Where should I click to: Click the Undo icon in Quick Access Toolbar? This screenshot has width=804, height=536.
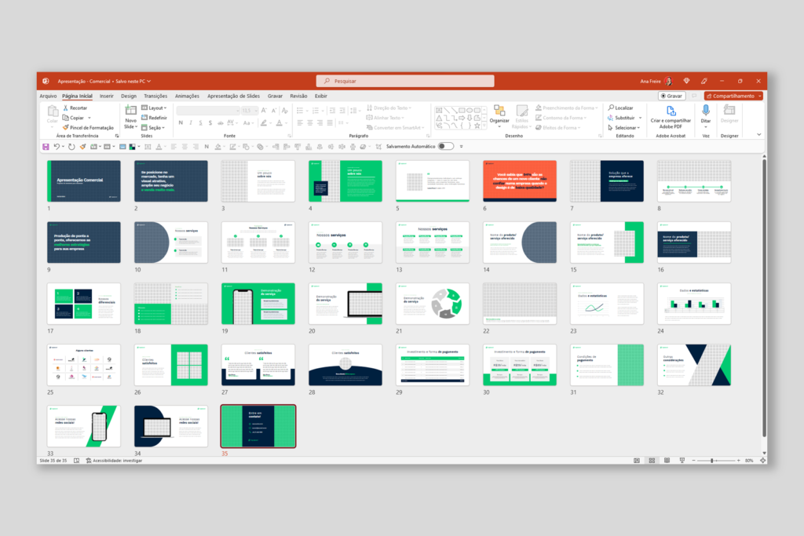[57, 146]
